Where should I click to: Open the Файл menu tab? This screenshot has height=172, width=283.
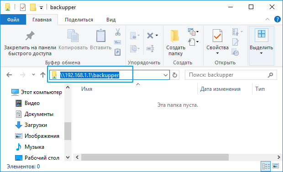tap(13, 20)
